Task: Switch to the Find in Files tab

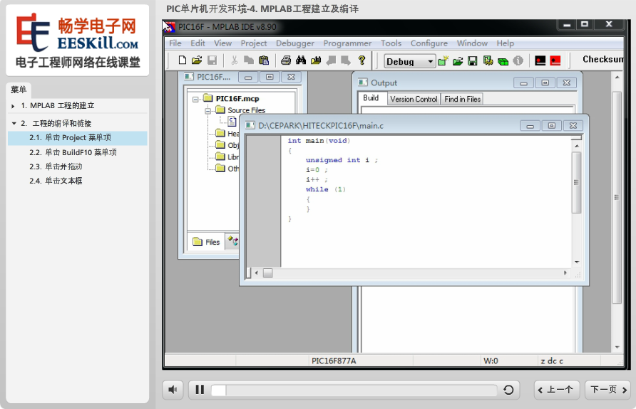Action: [462, 99]
